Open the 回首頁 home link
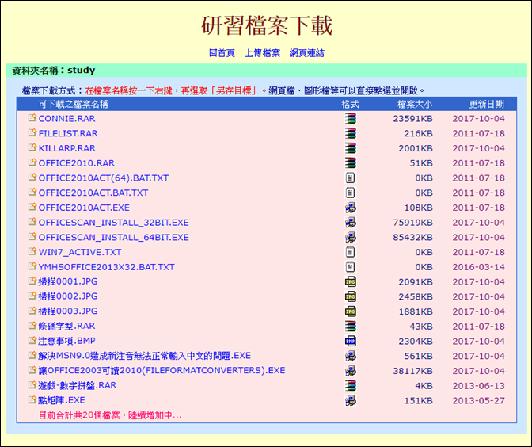Image resolution: width=532 pixels, height=447 pixels. click(x=222, y=53)
